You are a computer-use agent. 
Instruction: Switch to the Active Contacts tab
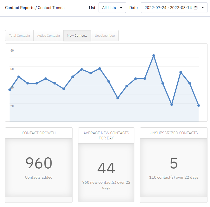pyautogui.click(x=48, y=36)
